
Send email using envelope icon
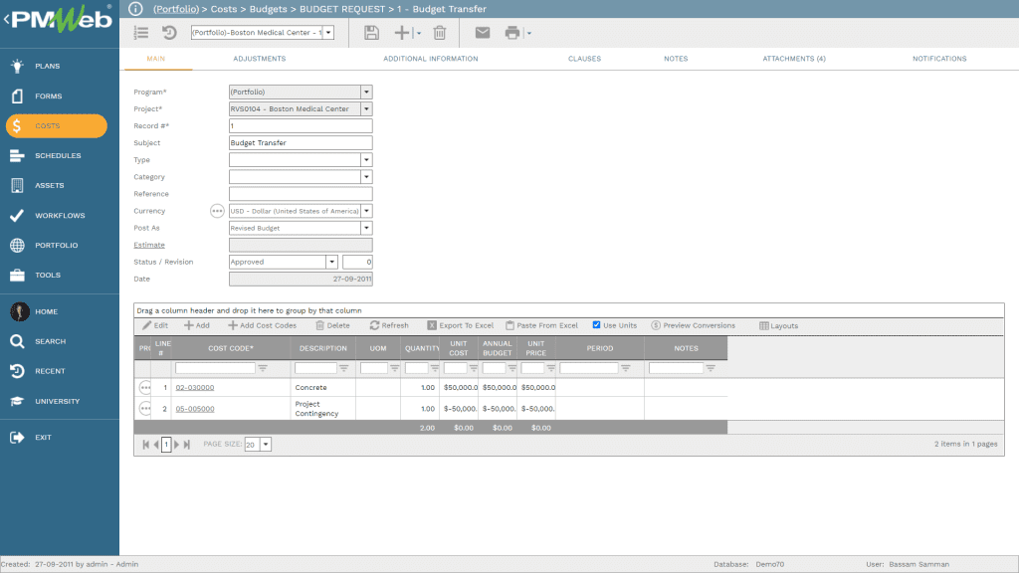(483, 33)
